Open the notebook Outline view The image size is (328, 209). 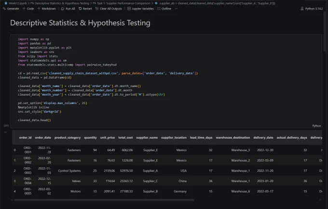(x=164, y=9)
